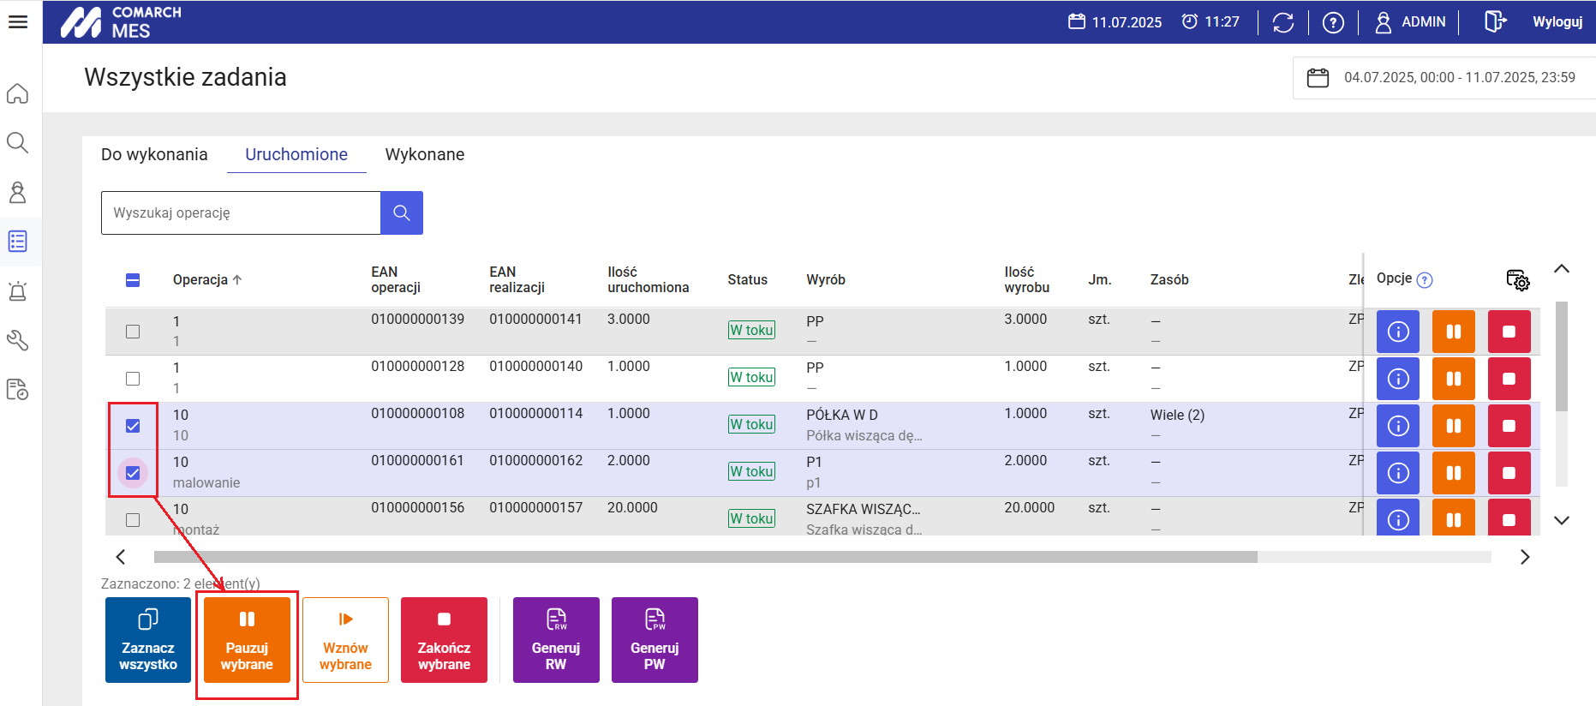This screenshot has width=1596, height=706.
Task: Pause the first row operation 010000000139
Action: [1453, 332]
